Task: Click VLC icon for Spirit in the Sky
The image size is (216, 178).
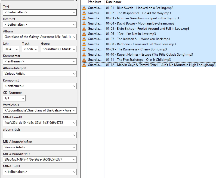Action: coord(84,18)
